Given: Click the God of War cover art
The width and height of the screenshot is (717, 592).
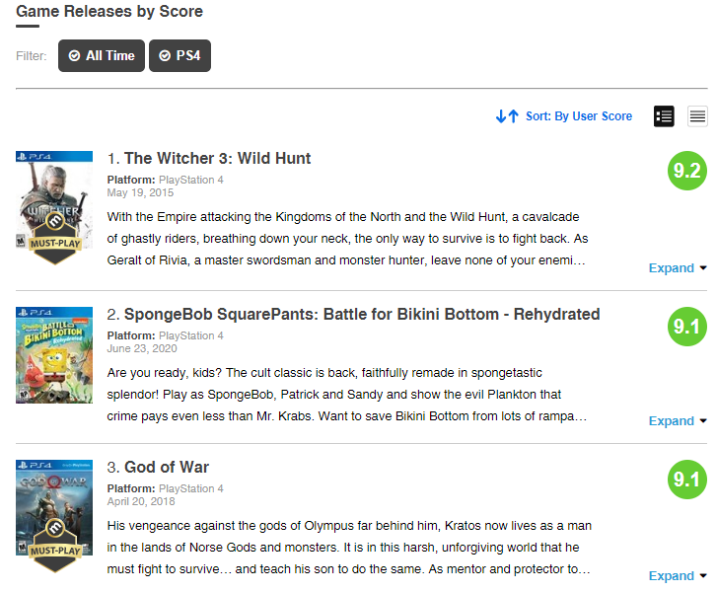Looking at the screenshot, I should [54, 503].
